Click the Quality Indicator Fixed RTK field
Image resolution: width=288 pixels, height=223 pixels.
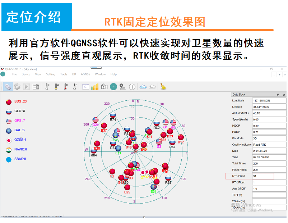(x=269, y=145)
